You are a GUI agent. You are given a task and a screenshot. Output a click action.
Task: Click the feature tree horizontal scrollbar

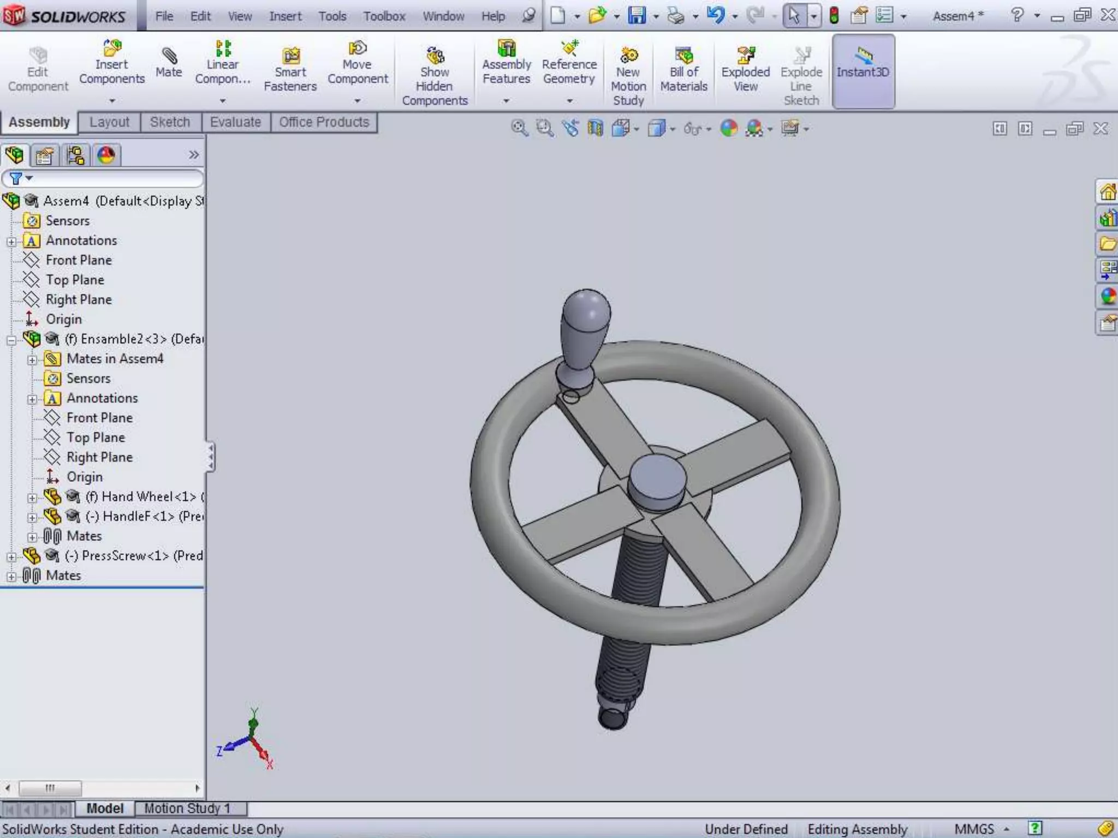click(x=50, y=788)
